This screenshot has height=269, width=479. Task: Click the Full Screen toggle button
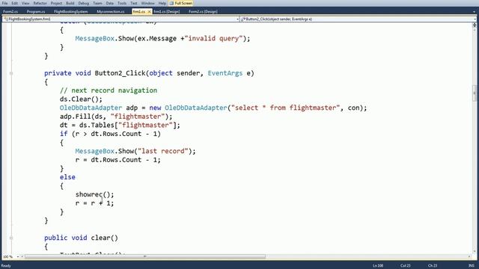coord(181,3)
